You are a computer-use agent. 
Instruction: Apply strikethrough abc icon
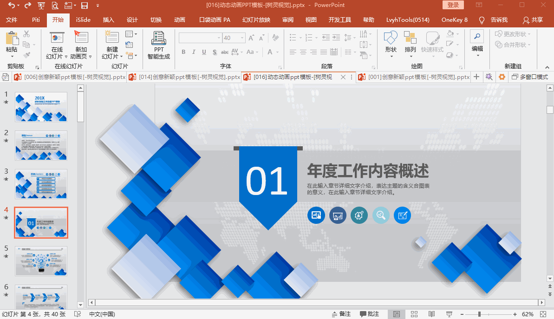click(225, 52)
